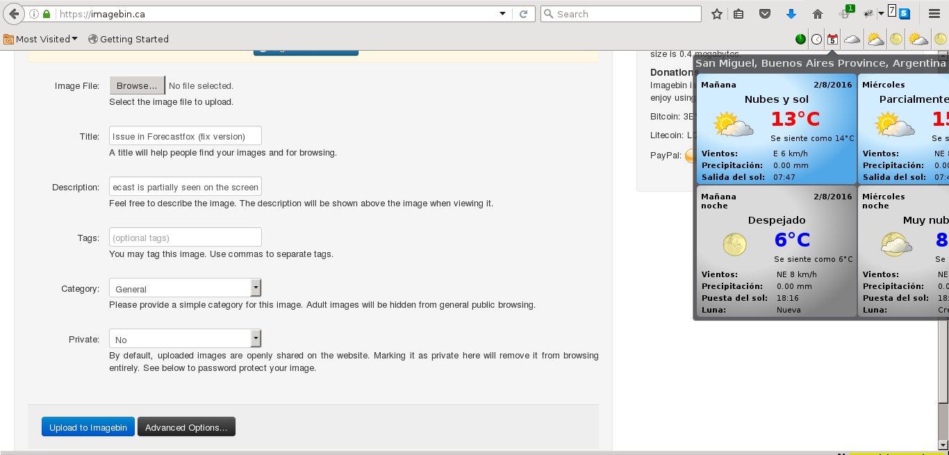The height and width of the screenshot is (455, 949).
Task: Open the URL bar history dropdown arrow
Action: coord(503,14)
